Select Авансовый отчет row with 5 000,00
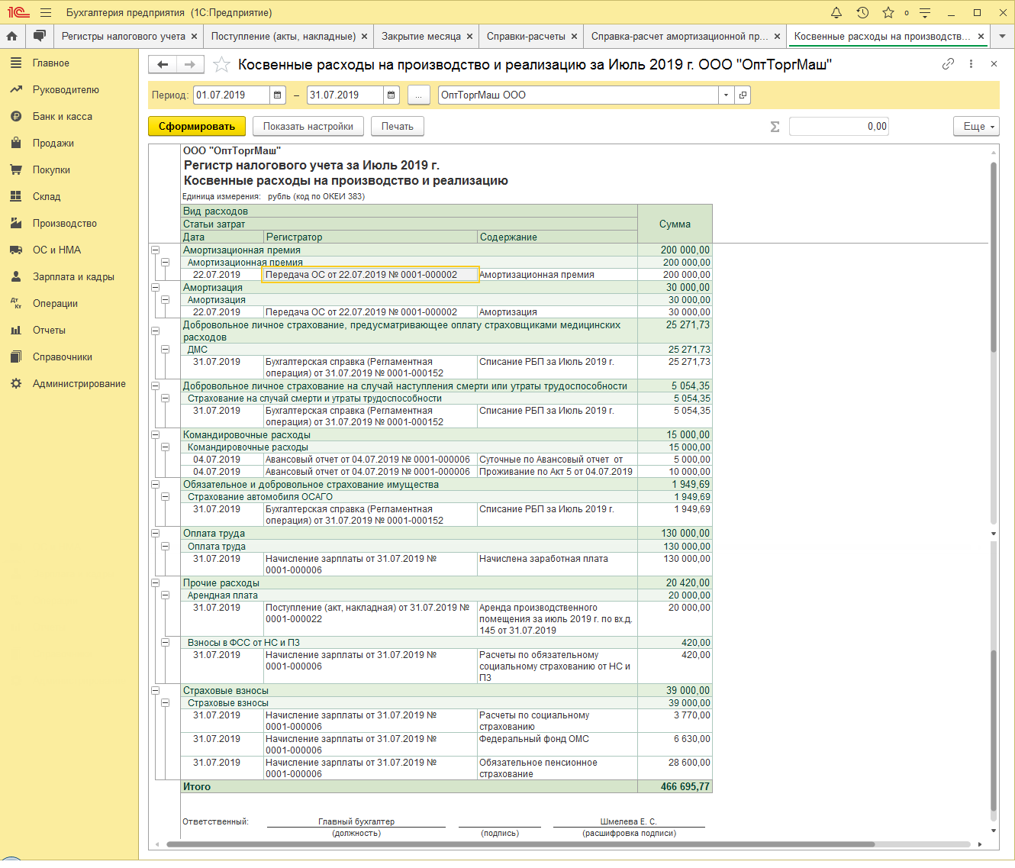1015x868 pixels. pyautogui.click(x=446, y=460)
